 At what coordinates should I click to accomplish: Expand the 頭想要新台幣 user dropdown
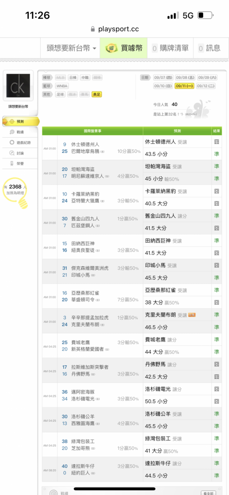(71, 49)
